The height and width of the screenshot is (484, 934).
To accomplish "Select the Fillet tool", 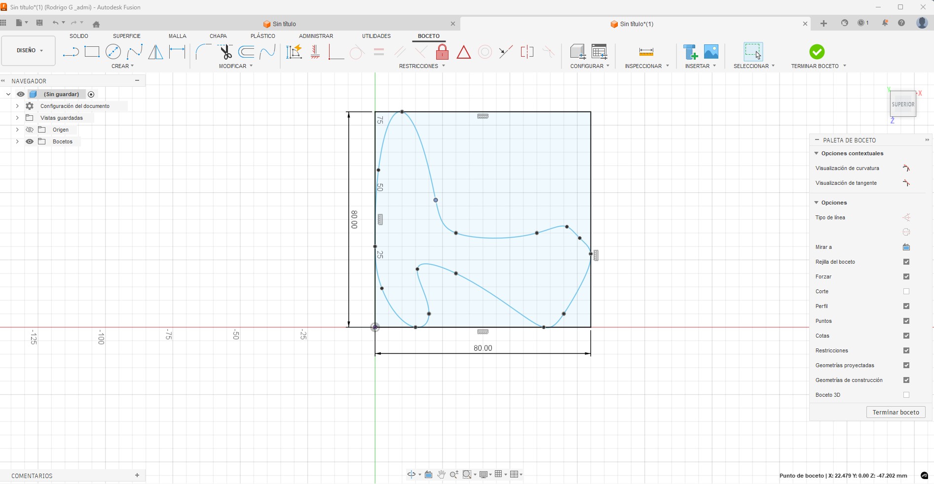I will pos(203,52).
